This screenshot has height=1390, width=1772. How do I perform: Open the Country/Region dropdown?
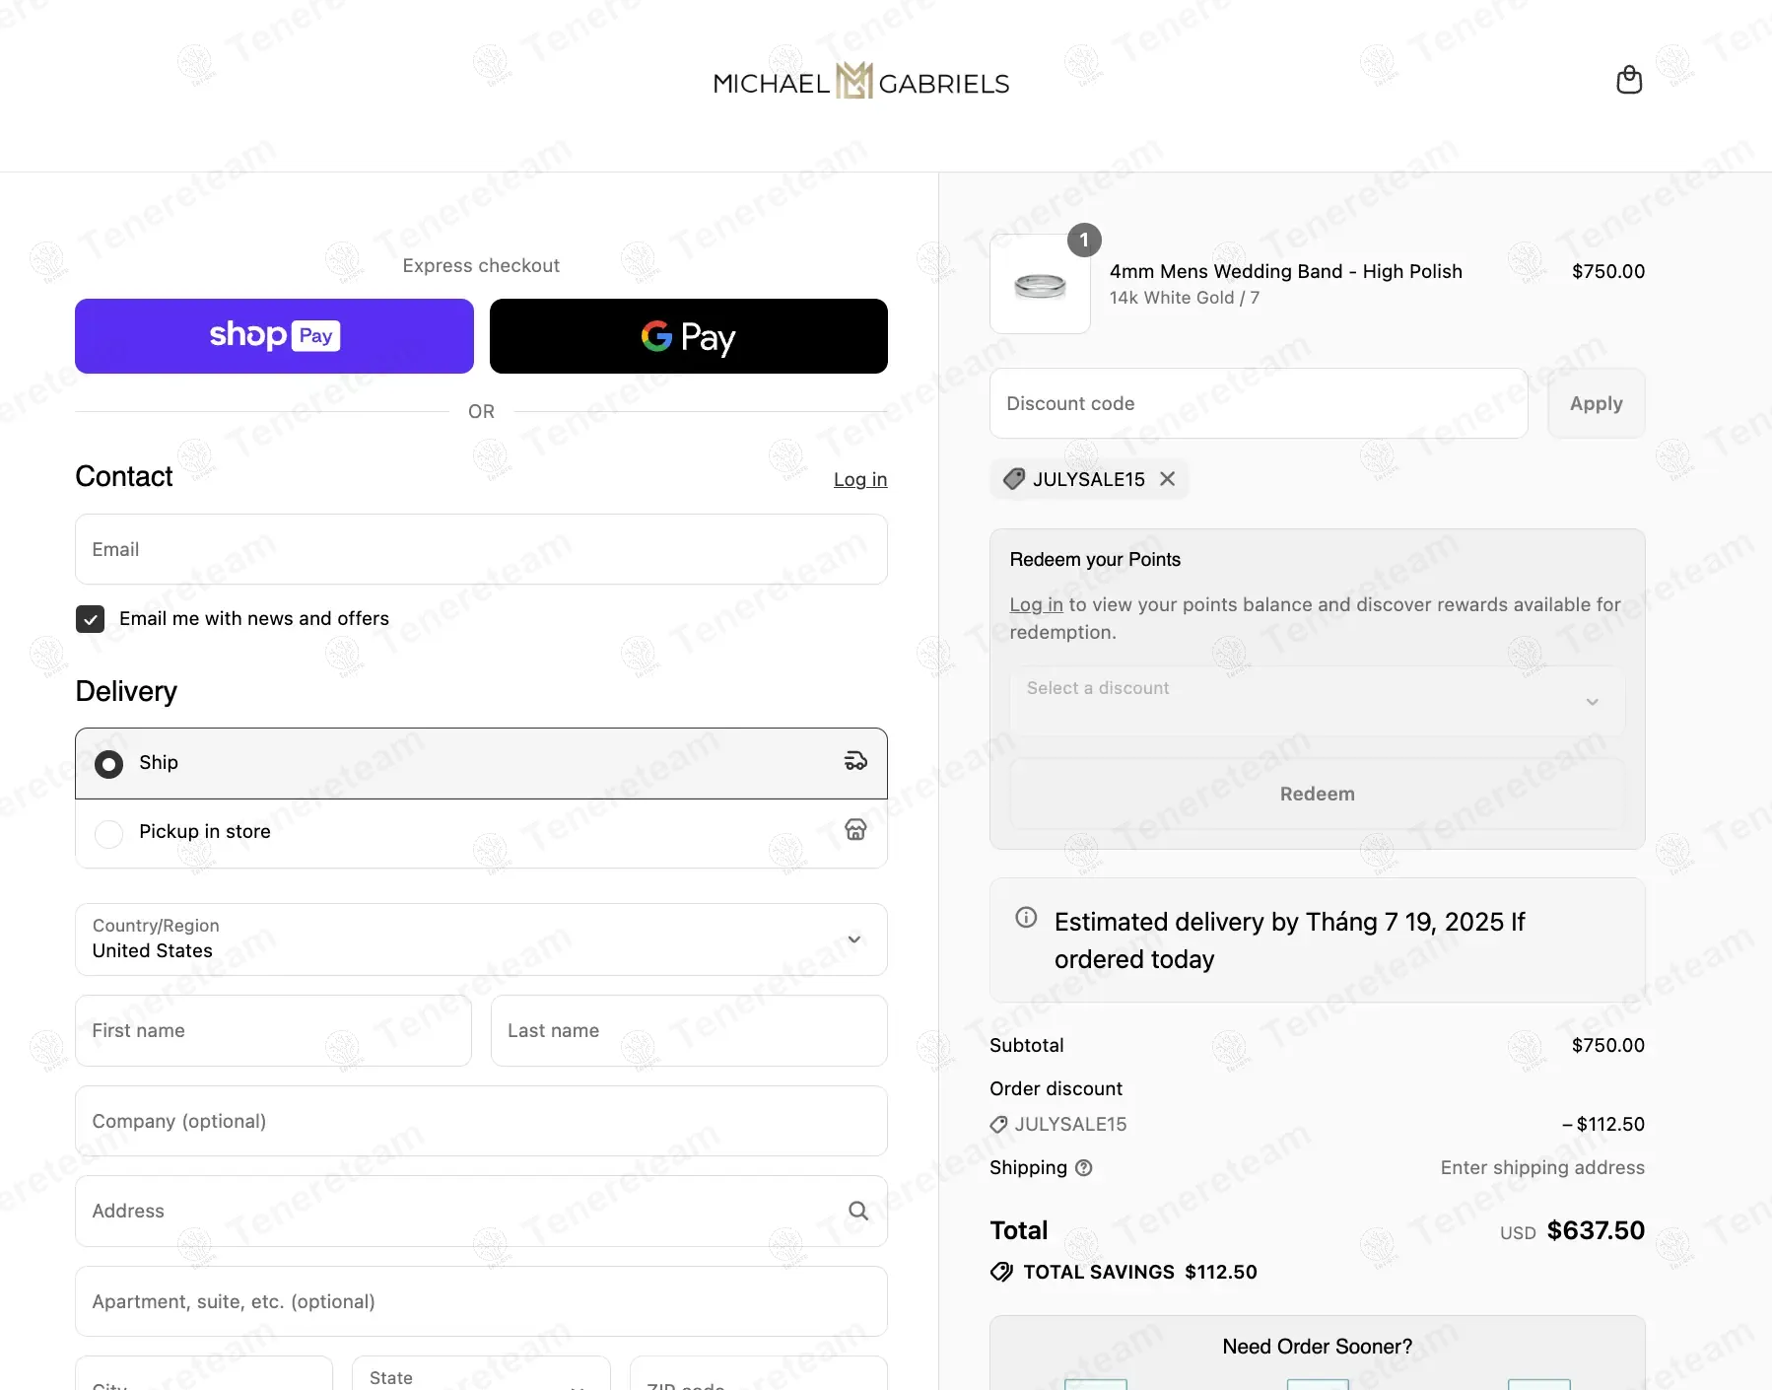click(x=481, y=939)
